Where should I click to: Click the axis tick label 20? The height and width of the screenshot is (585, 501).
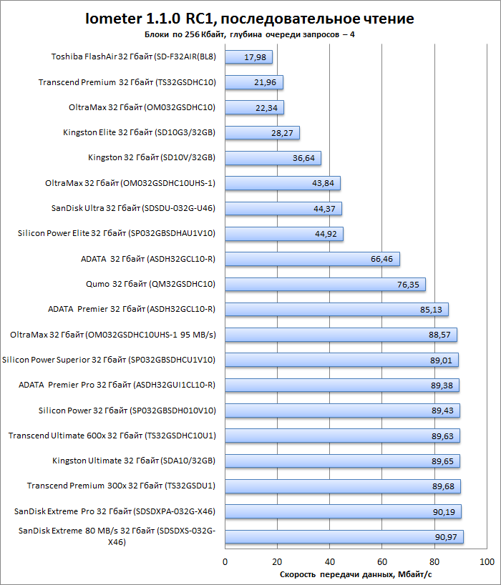point(277,562)
